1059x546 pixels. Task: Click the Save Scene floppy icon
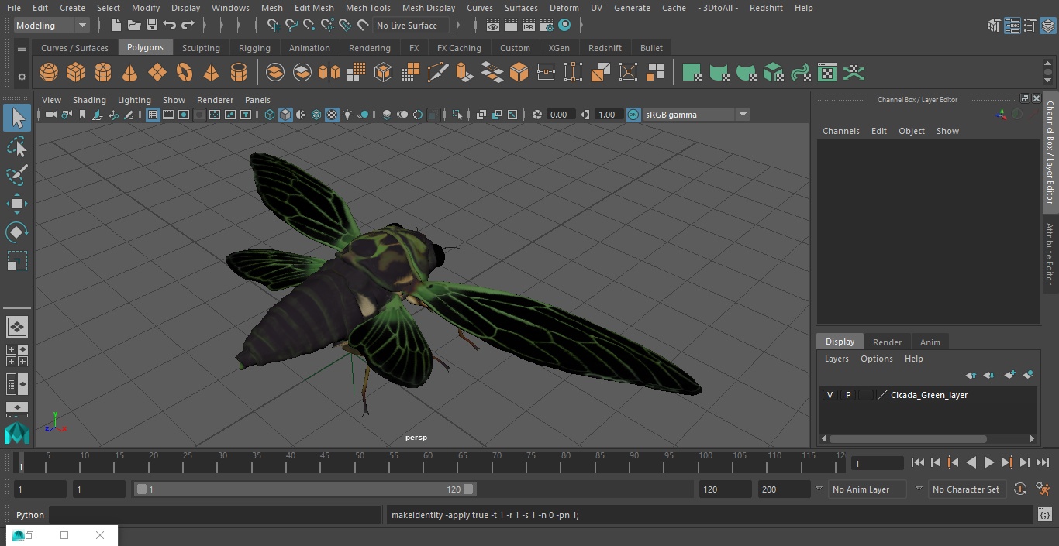152,26
